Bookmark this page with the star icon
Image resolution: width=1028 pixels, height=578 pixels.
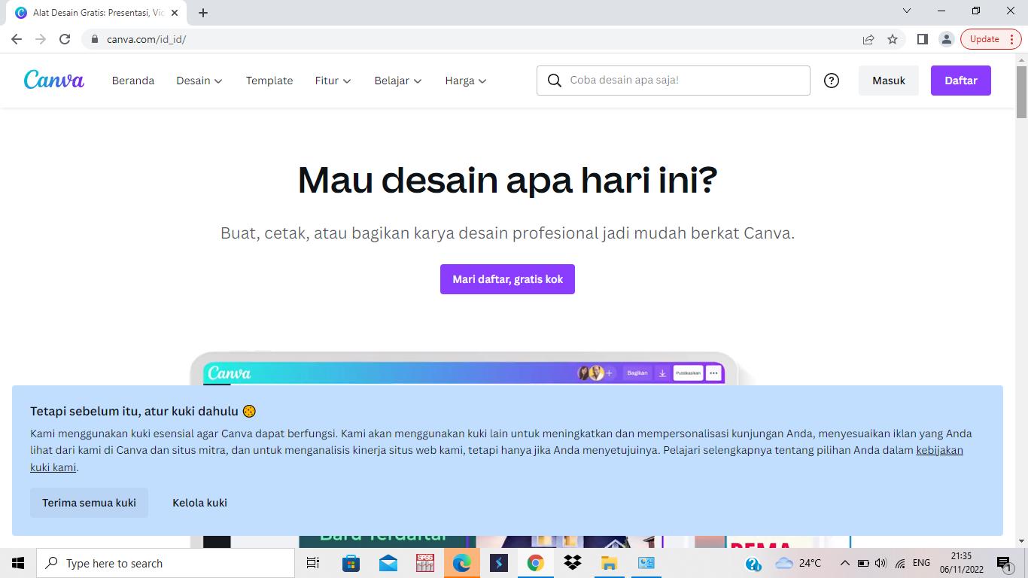[x=893, y=39]
